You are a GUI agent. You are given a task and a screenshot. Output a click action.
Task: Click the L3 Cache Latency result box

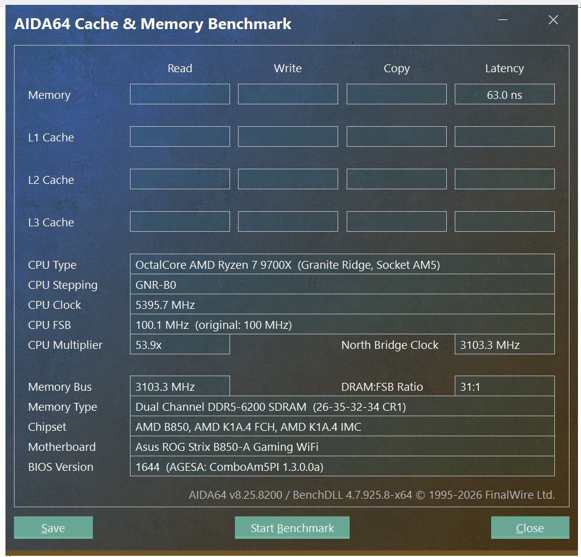coord(505,221)
